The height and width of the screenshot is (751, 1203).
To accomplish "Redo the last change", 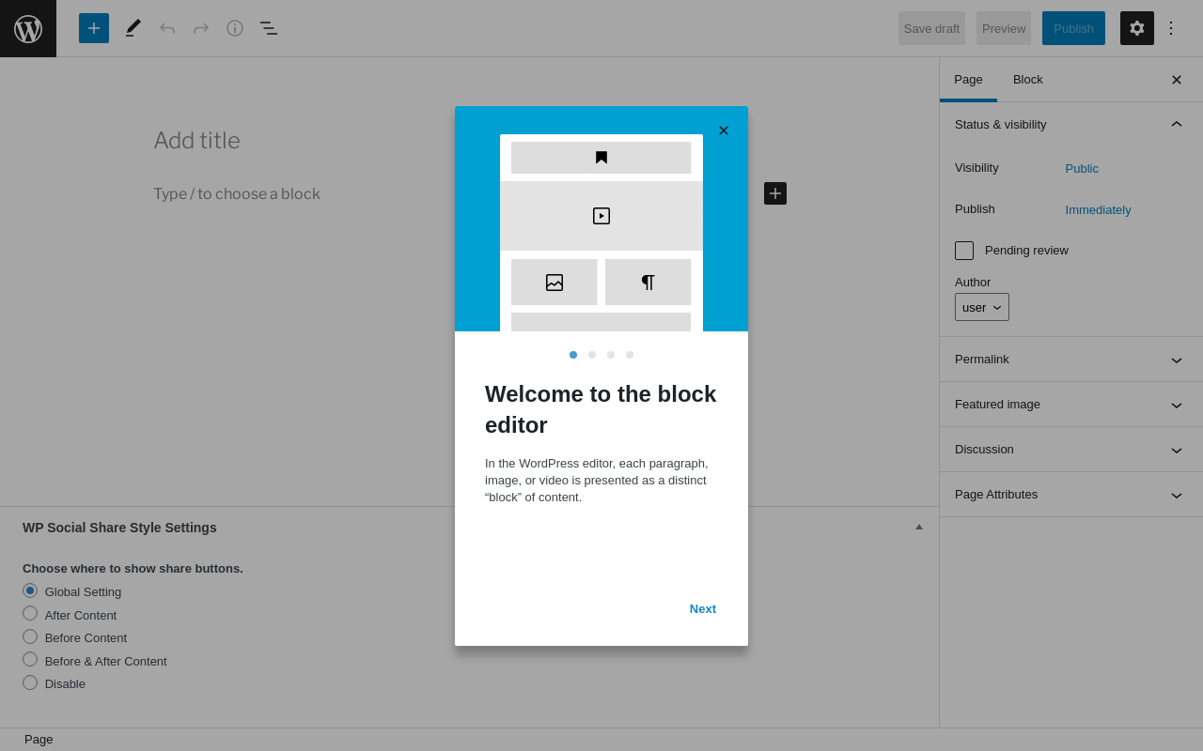I will tap(201, 28).
